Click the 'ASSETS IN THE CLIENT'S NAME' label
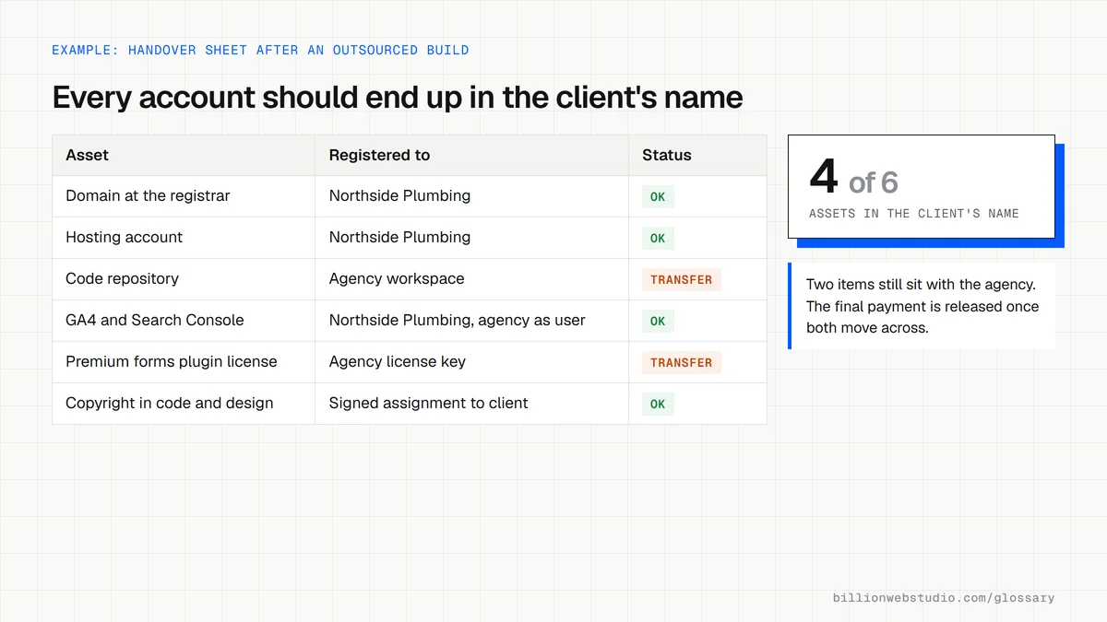 pos(914,214)
